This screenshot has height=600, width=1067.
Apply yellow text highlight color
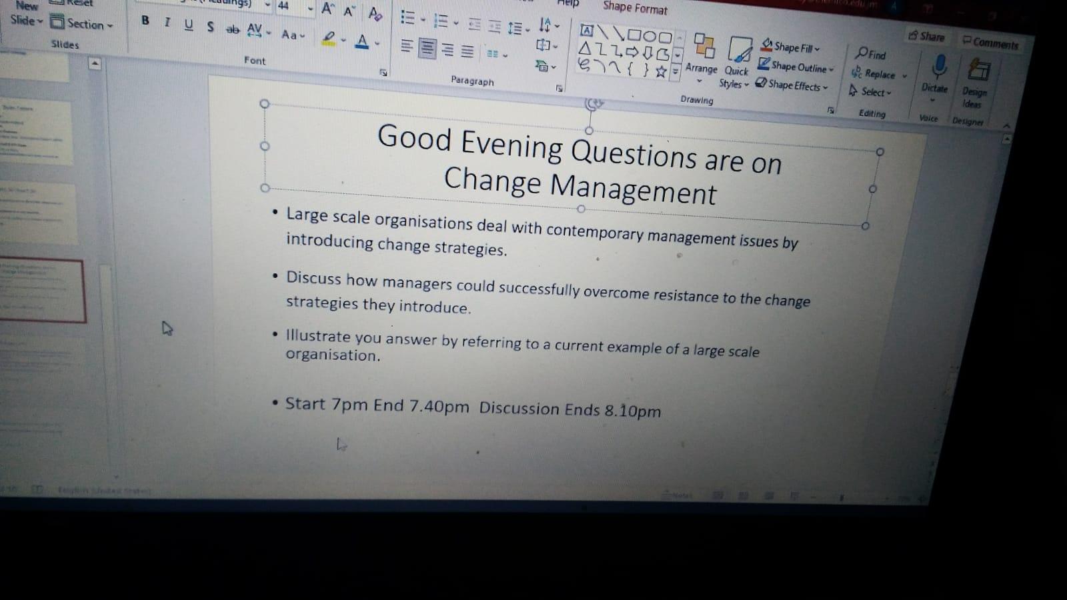pyautogui.click(x=328, y=39)
